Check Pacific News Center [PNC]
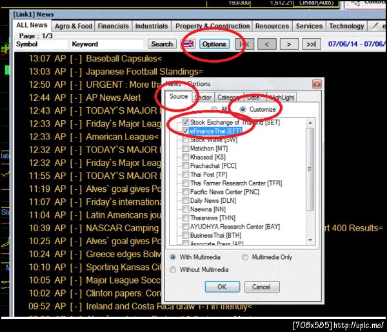The width and height of the screenshot is (387, 332). pos(185,192)
